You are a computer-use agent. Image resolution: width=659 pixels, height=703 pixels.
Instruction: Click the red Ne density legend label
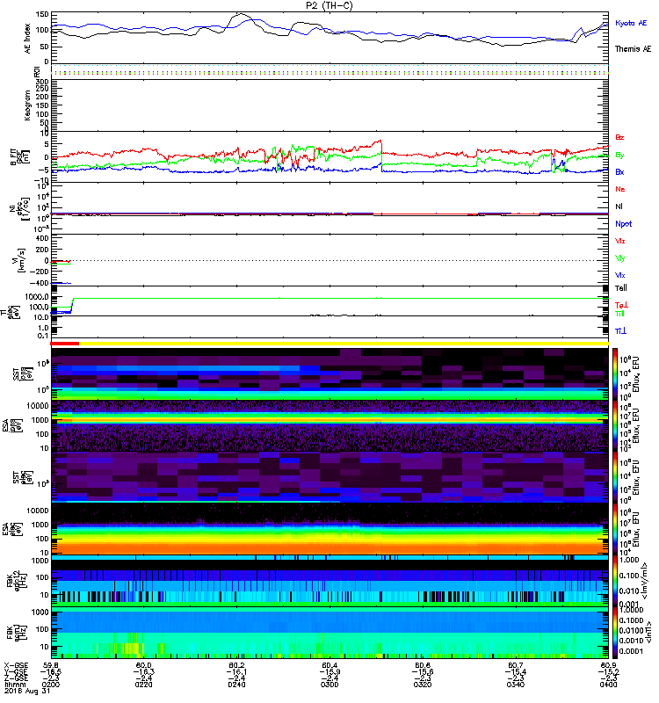click(620, 190)
